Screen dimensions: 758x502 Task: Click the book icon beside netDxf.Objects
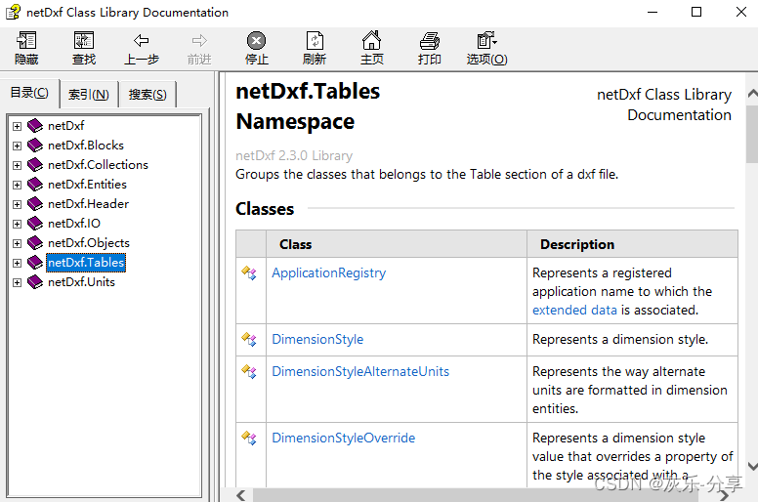[x=35, y=242]
